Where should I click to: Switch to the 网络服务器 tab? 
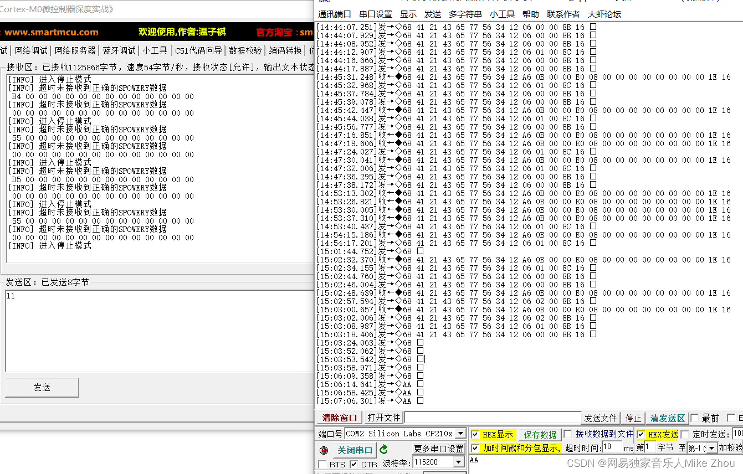pos(75,50)
